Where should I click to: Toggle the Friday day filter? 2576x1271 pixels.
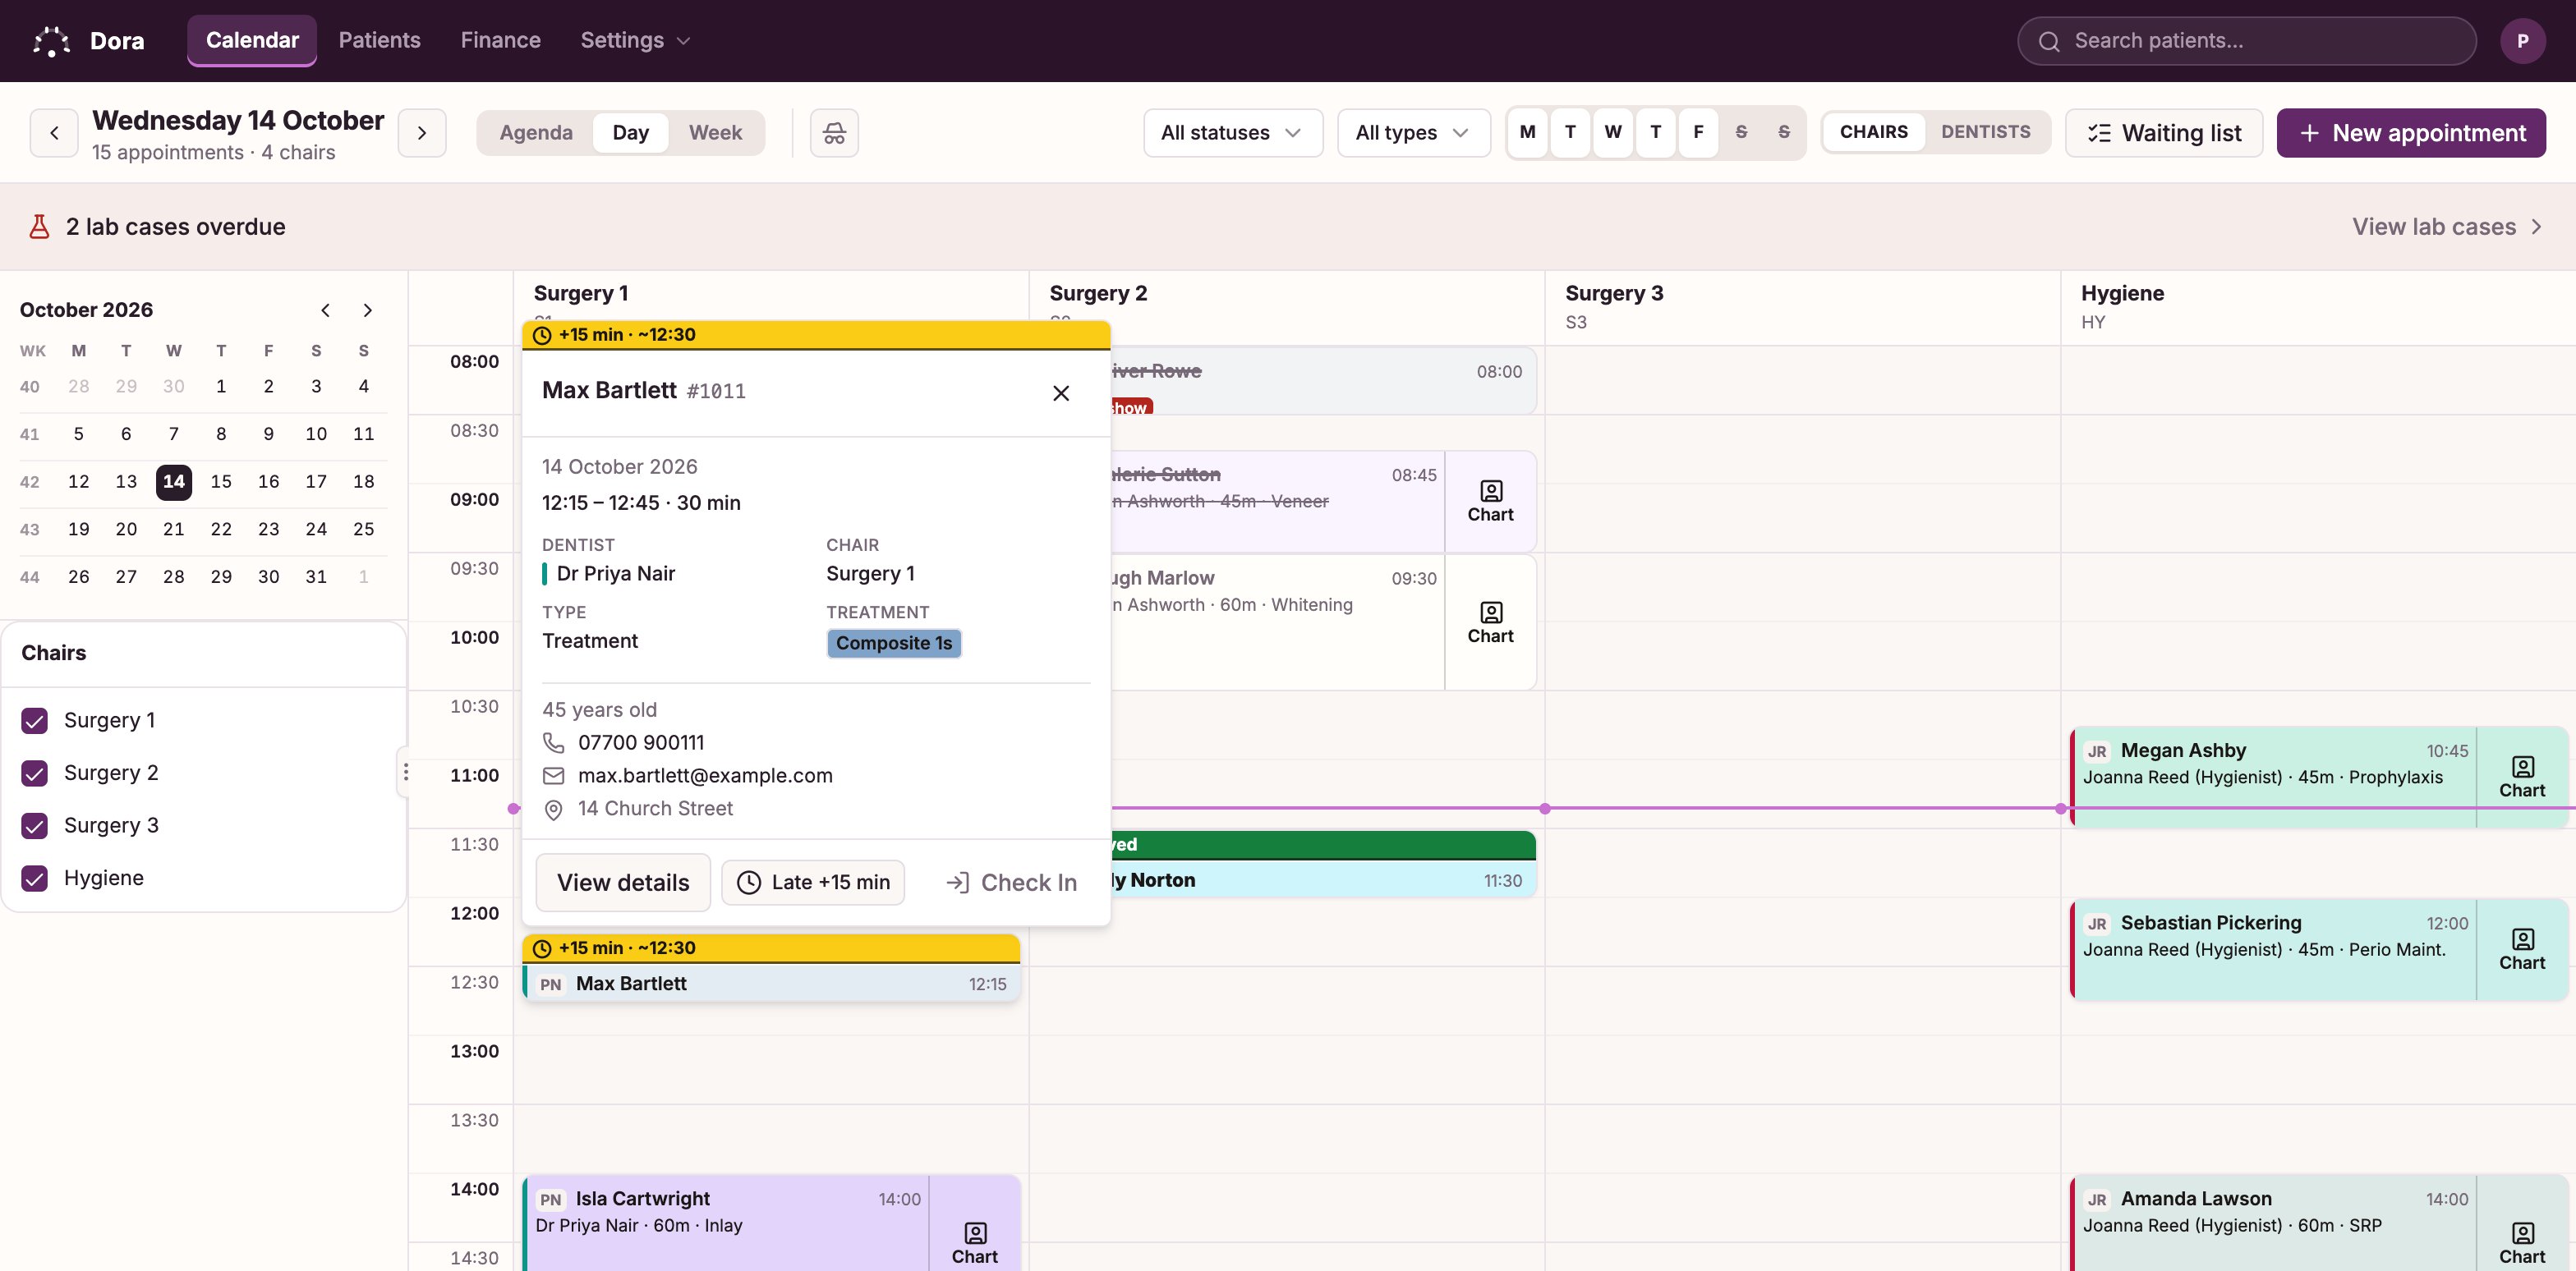1698,132
